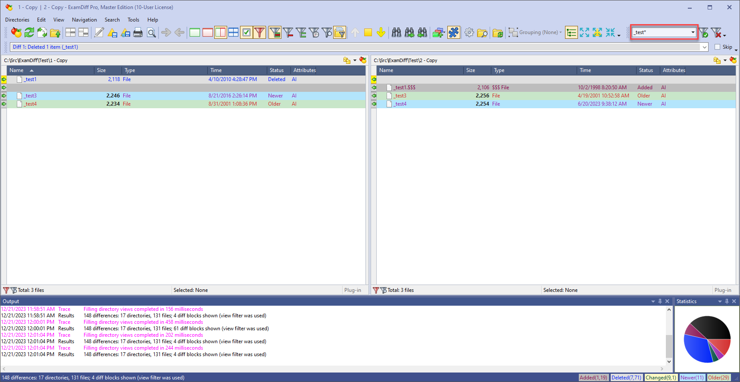Open the Navigation menu

click(84, 20)
